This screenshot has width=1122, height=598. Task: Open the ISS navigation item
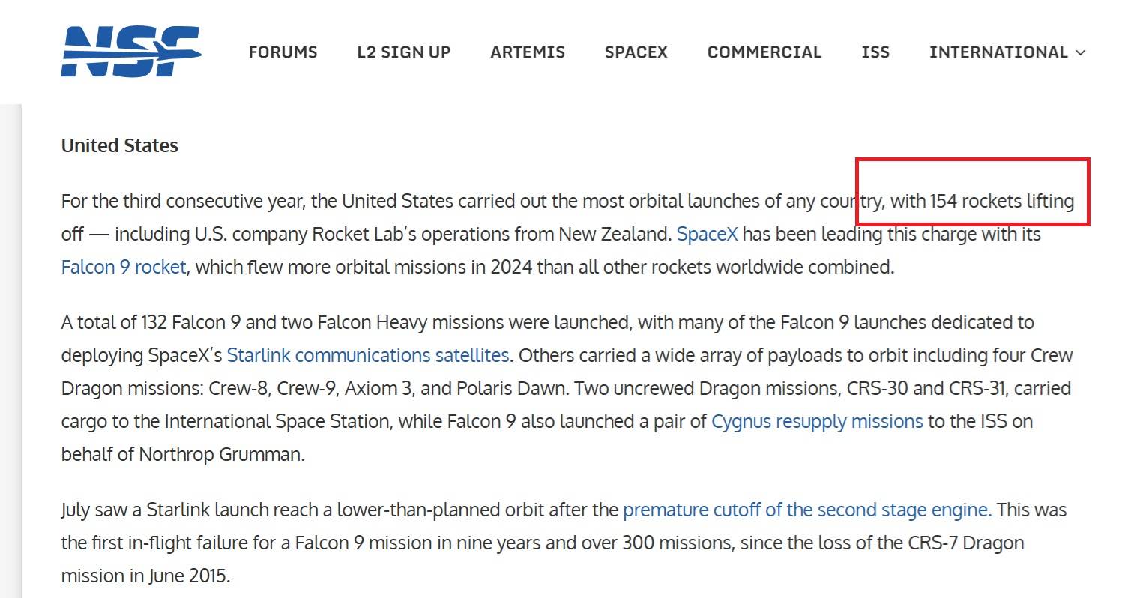point(875,52)
